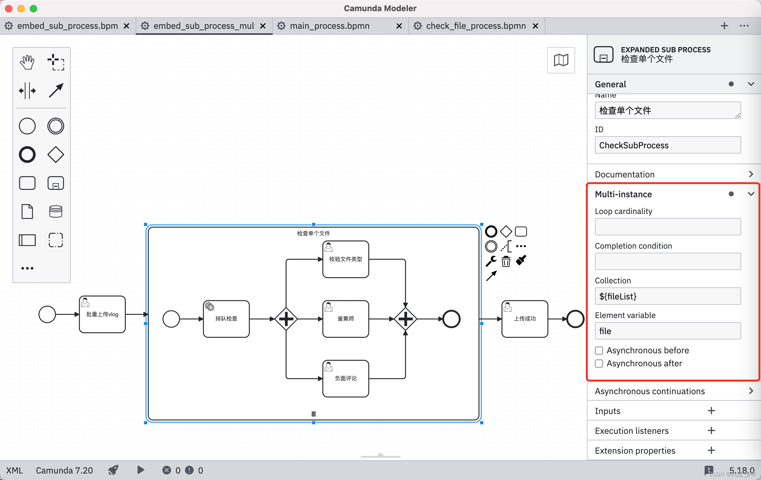Click the Element variable field file
The width and height of the screenshot is (761, 480).
pos(667,331)
